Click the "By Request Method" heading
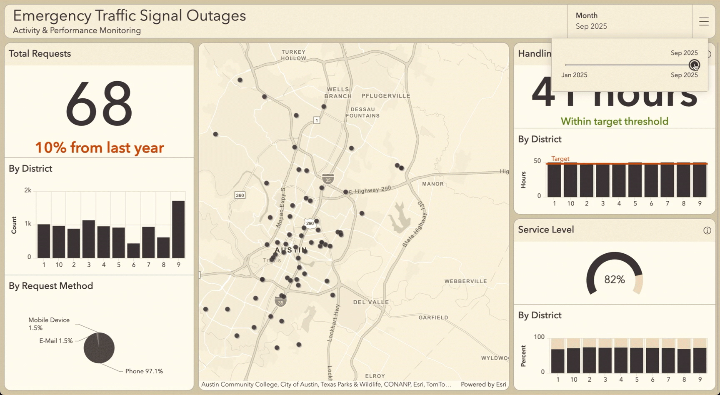This screenshot has width=720, height=395. click(x=51, y=286)
